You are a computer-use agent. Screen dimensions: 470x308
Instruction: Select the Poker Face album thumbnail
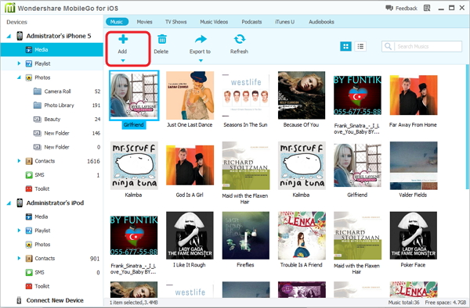(413, 235)
